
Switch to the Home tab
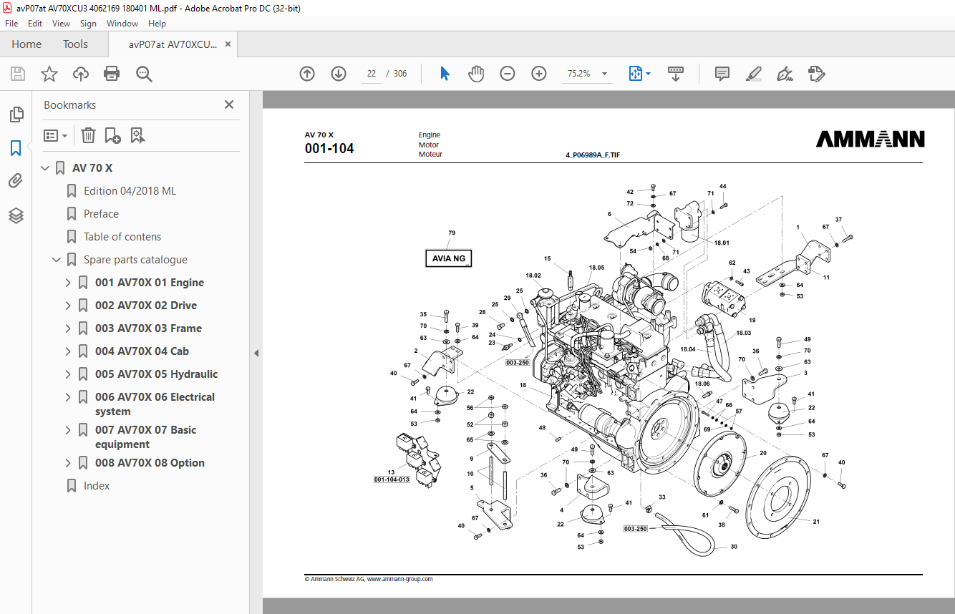click(26, 44)
